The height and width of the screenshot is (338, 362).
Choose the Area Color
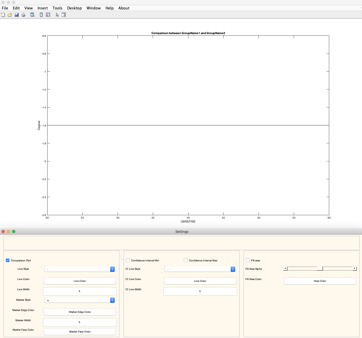[320, 281]
